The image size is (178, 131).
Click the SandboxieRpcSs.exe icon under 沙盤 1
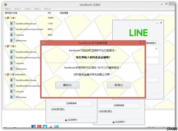point(13,24)
